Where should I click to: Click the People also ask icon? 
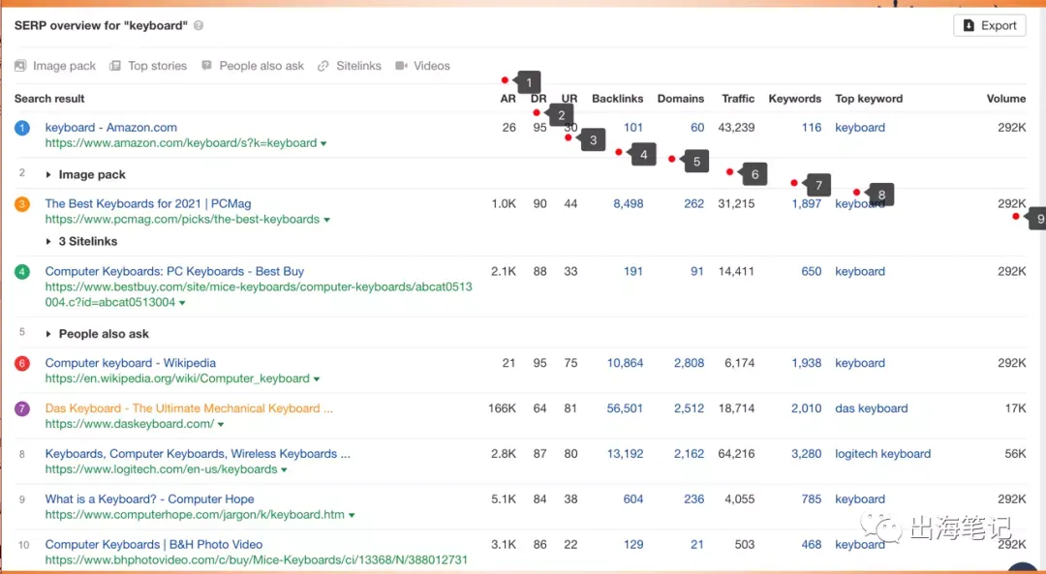(207, 65)
